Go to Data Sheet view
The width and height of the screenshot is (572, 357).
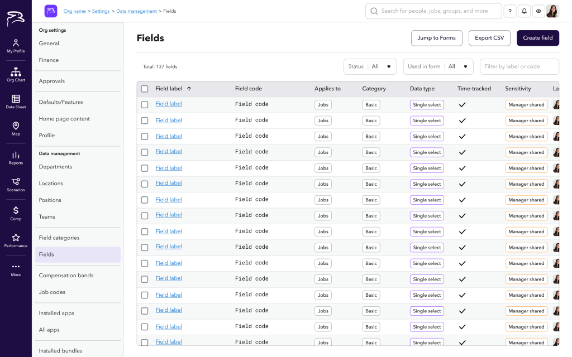tap(16, 102)
